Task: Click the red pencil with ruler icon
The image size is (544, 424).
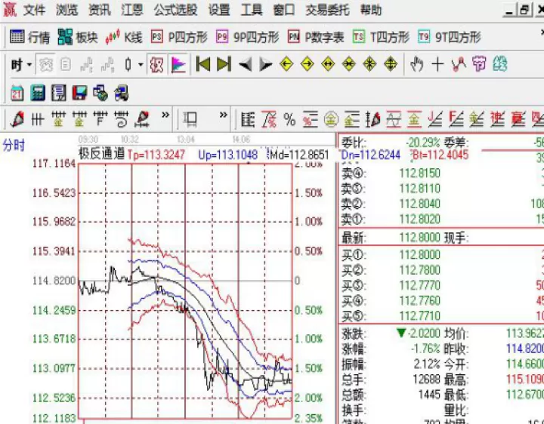Action: (143, 119)
